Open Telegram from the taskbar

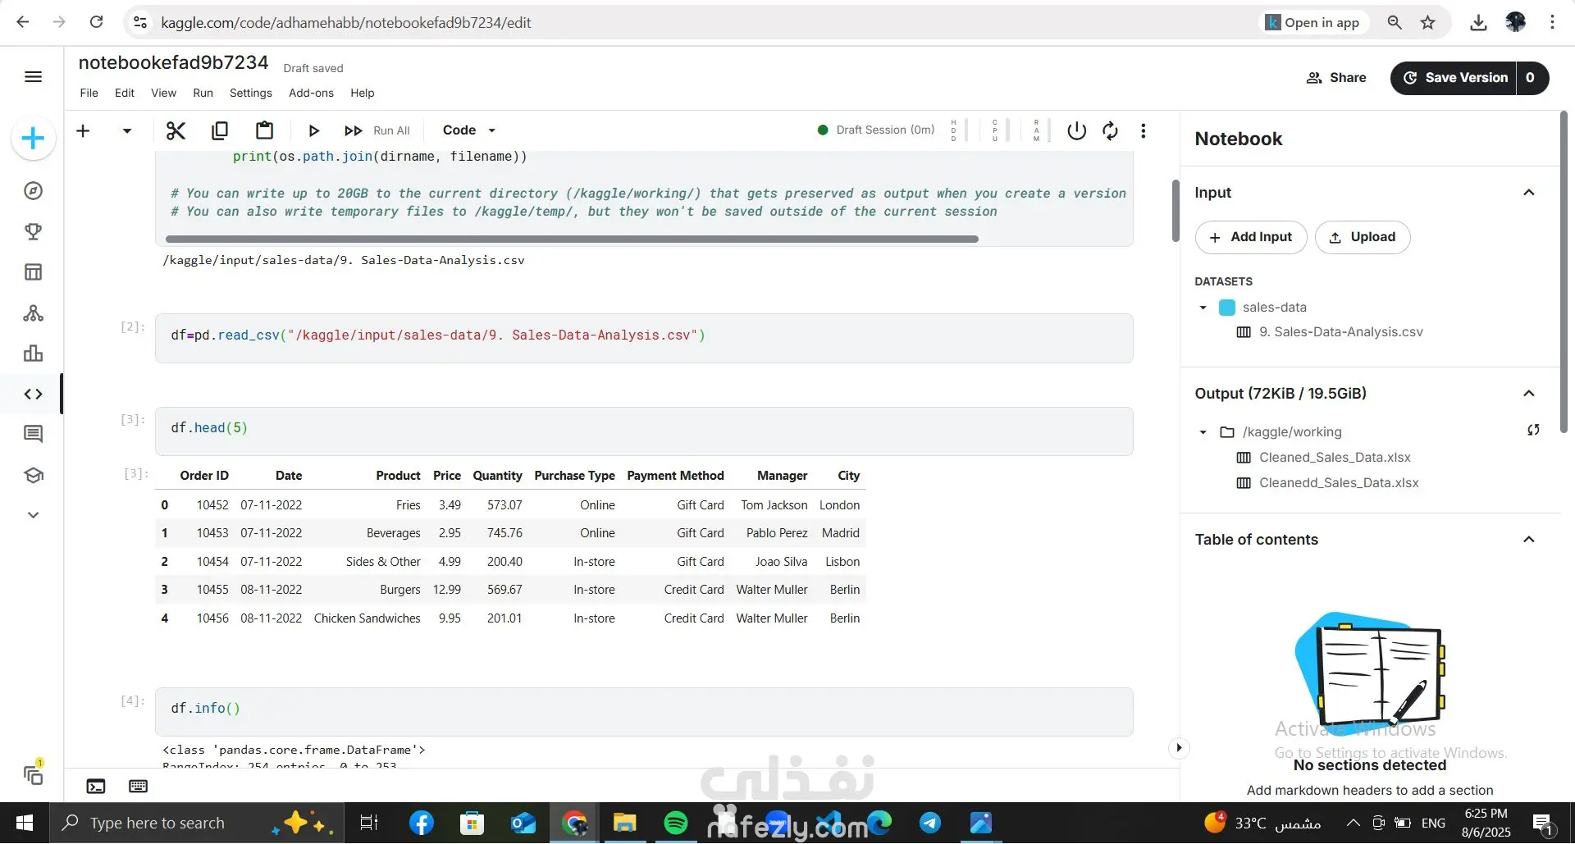tap(930, 823)
